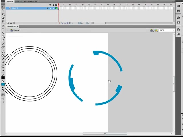Click the blue fill color swatch
Viewport: 183px width, 137px height.
(x=3, y=84)
